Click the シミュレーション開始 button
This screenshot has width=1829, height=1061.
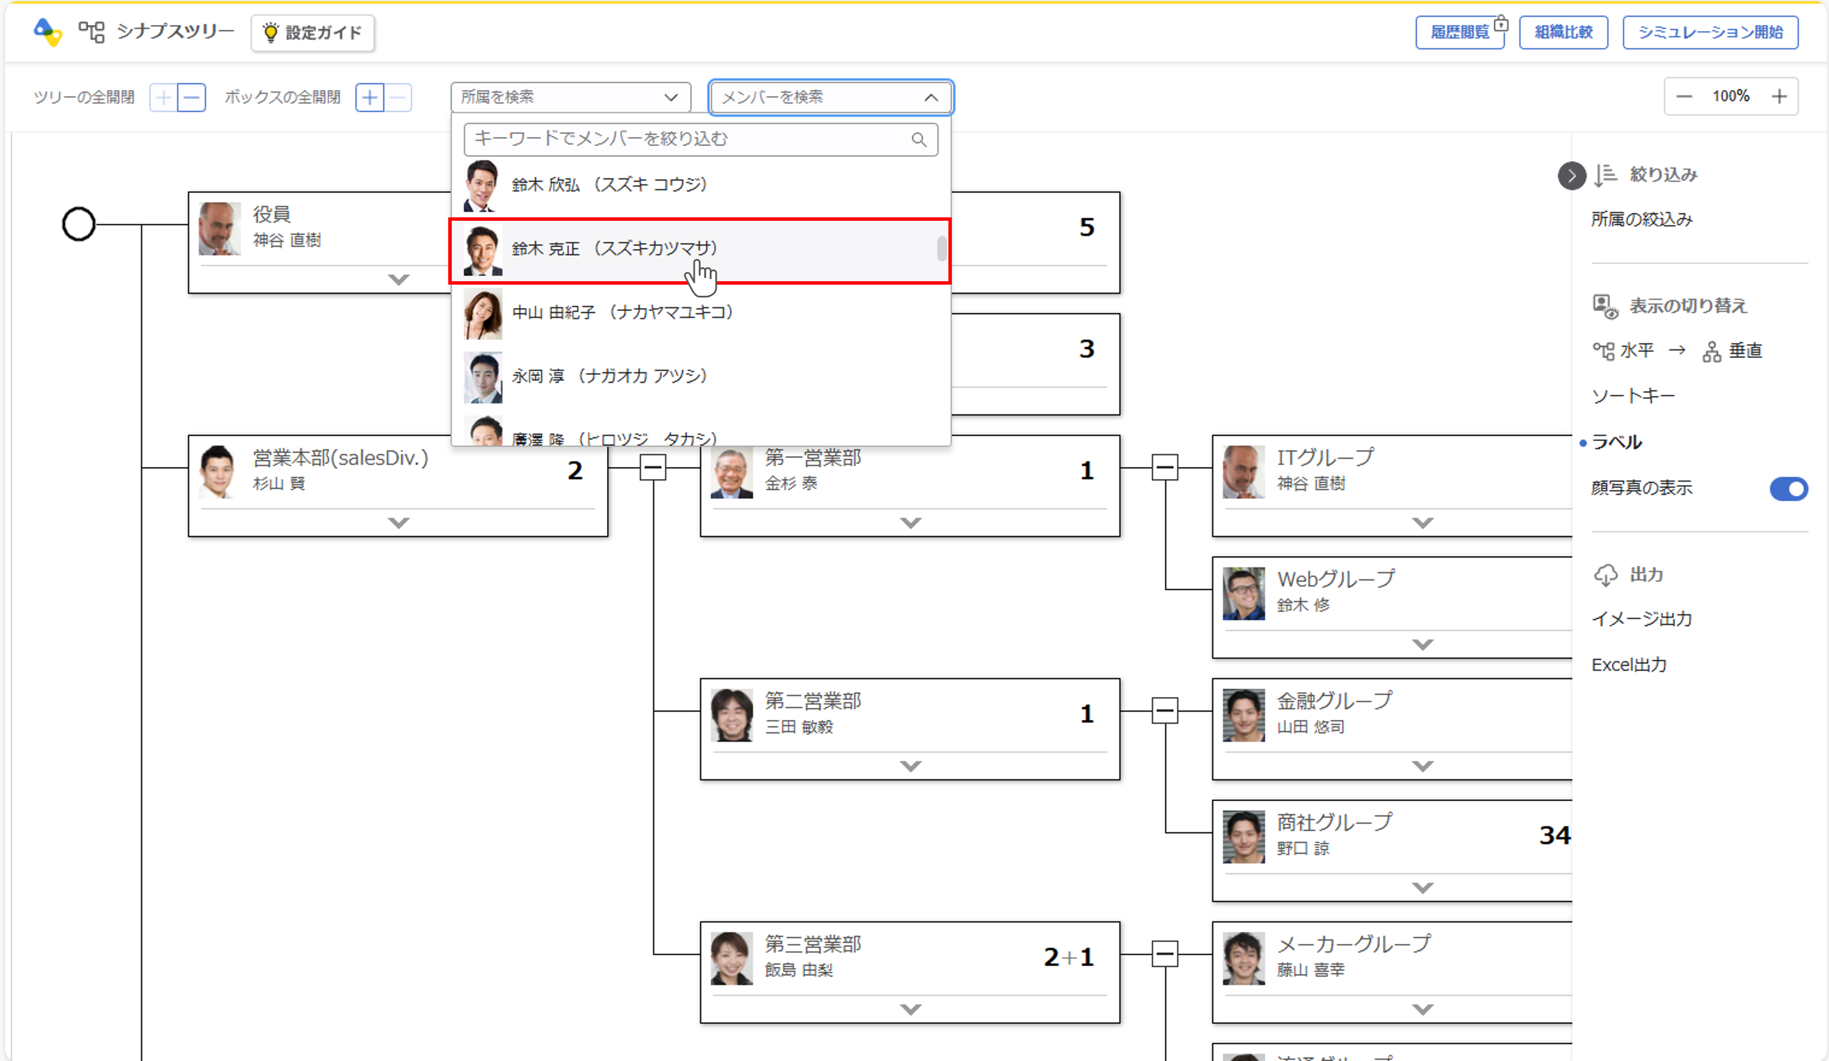click(x=1710, y=33)
